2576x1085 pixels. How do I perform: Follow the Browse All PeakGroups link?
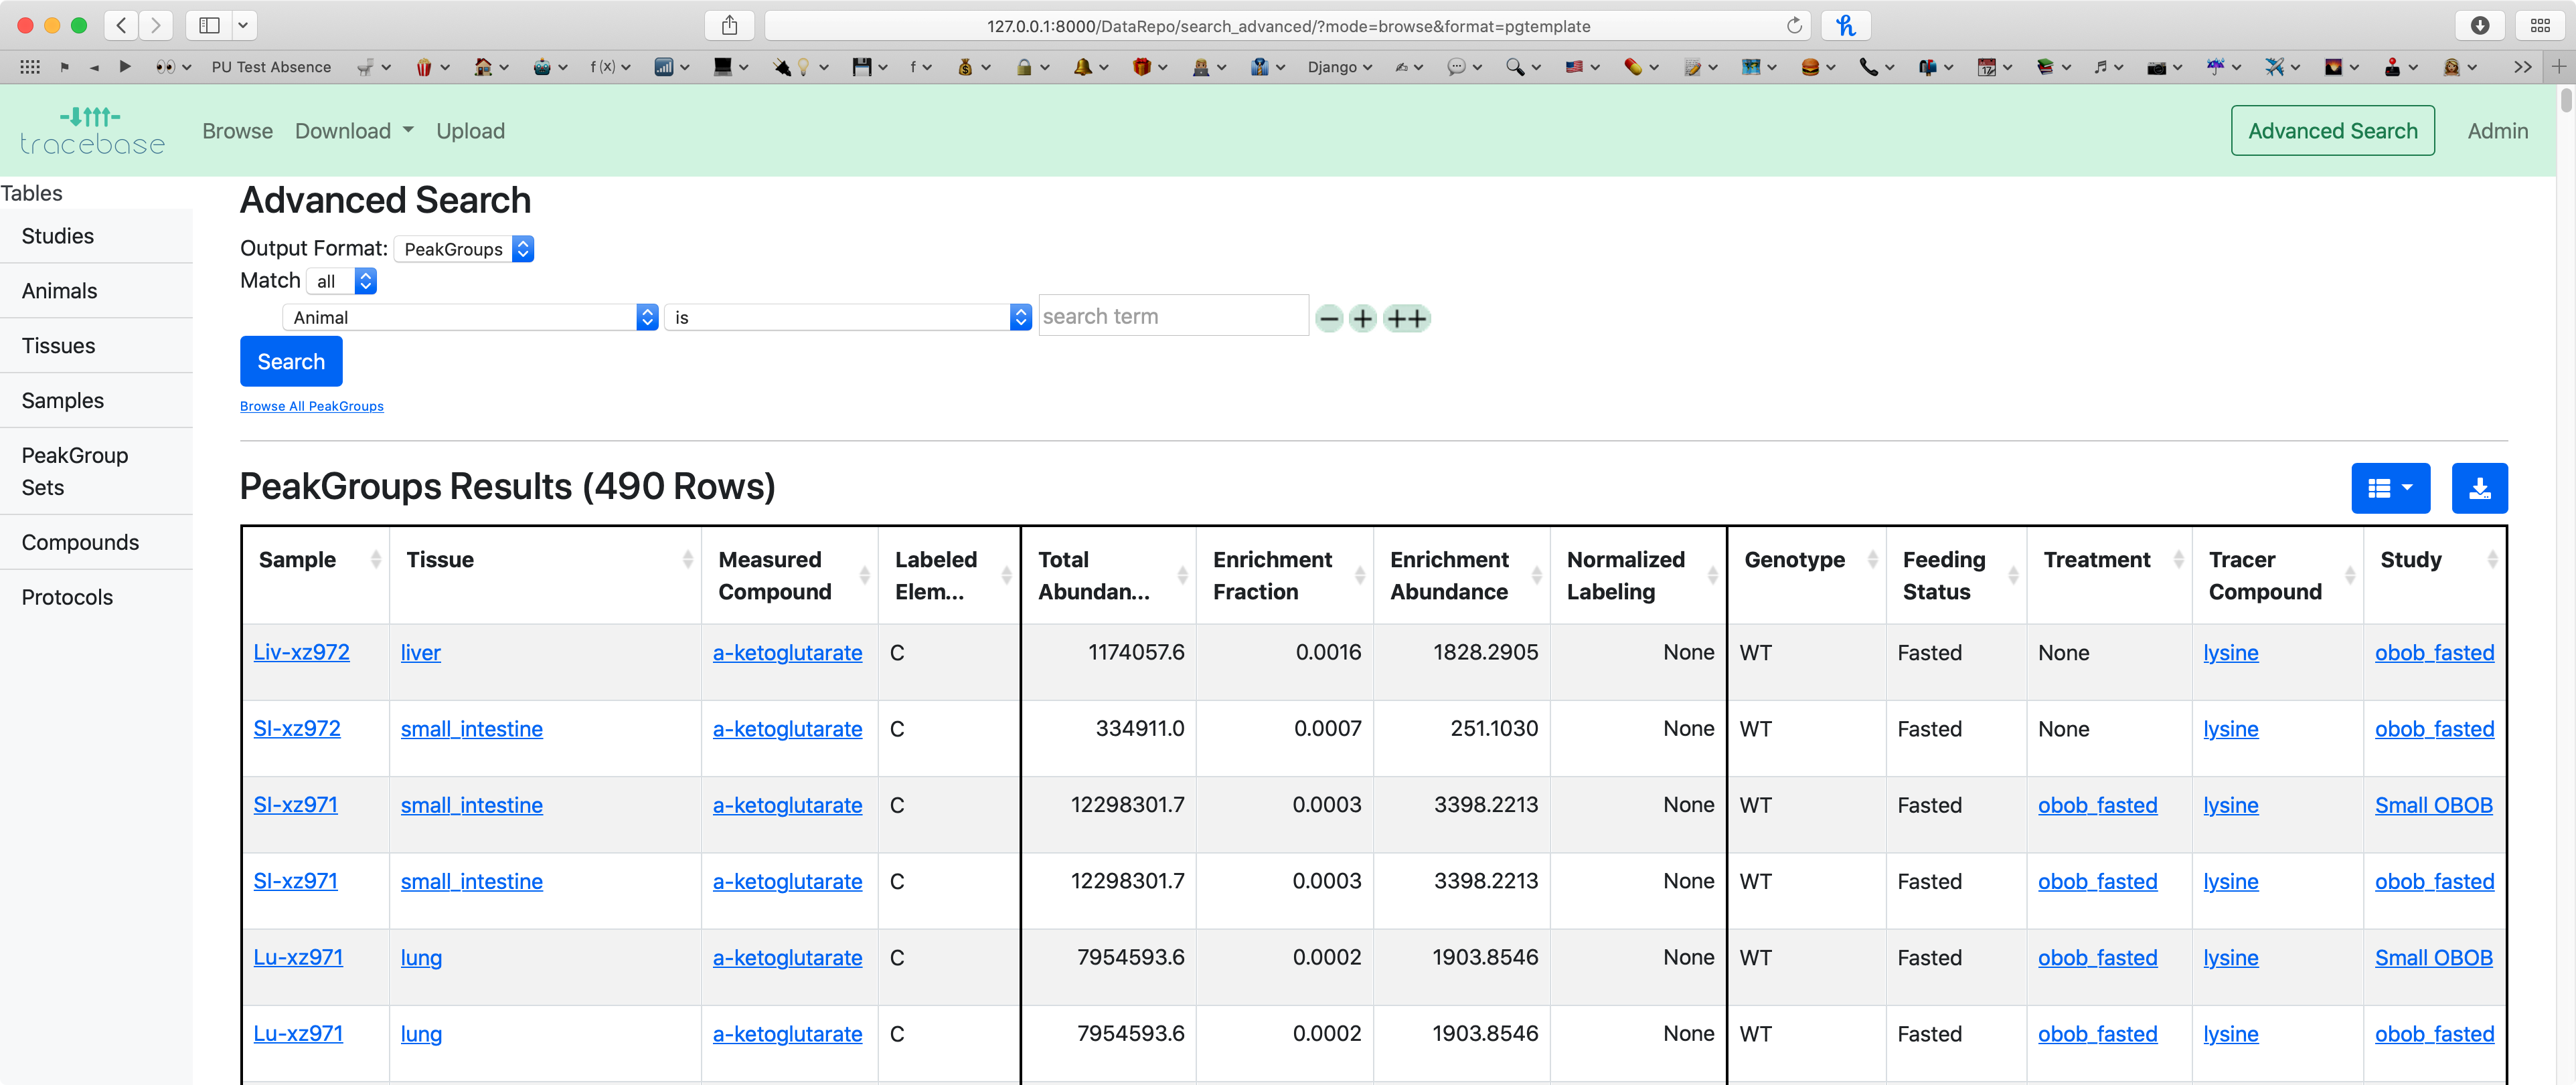pos(311,405)
